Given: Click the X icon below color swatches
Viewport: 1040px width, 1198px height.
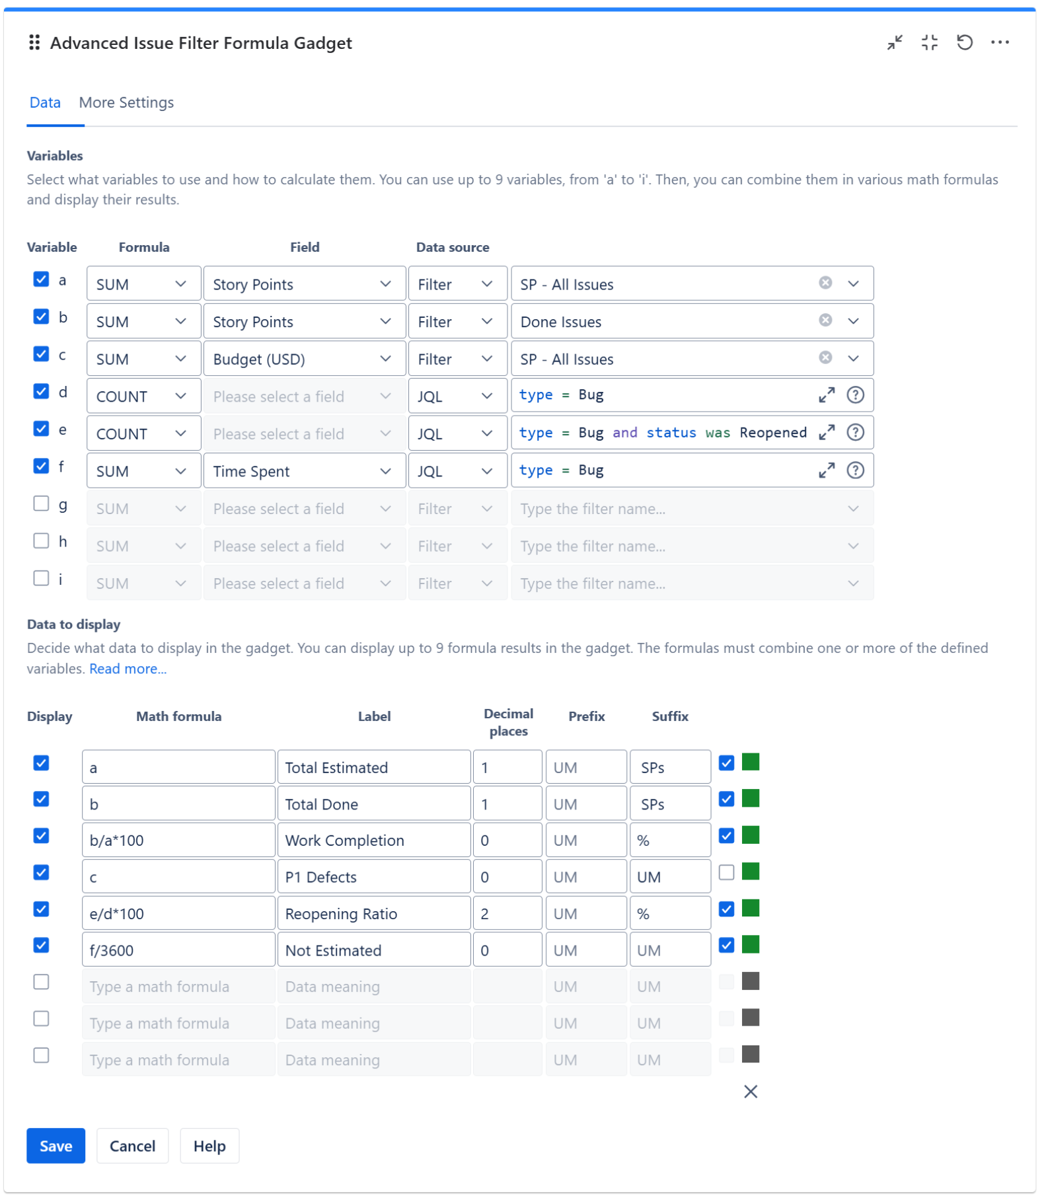Looking at the screenshot, I should pos(750,1092).
